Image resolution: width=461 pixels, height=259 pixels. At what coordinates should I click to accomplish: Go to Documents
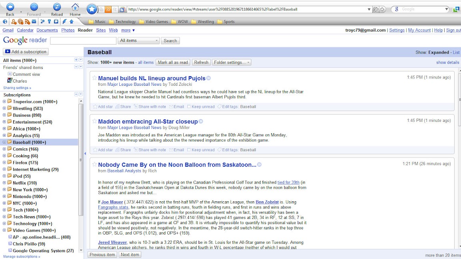click(x=47, y=30)
